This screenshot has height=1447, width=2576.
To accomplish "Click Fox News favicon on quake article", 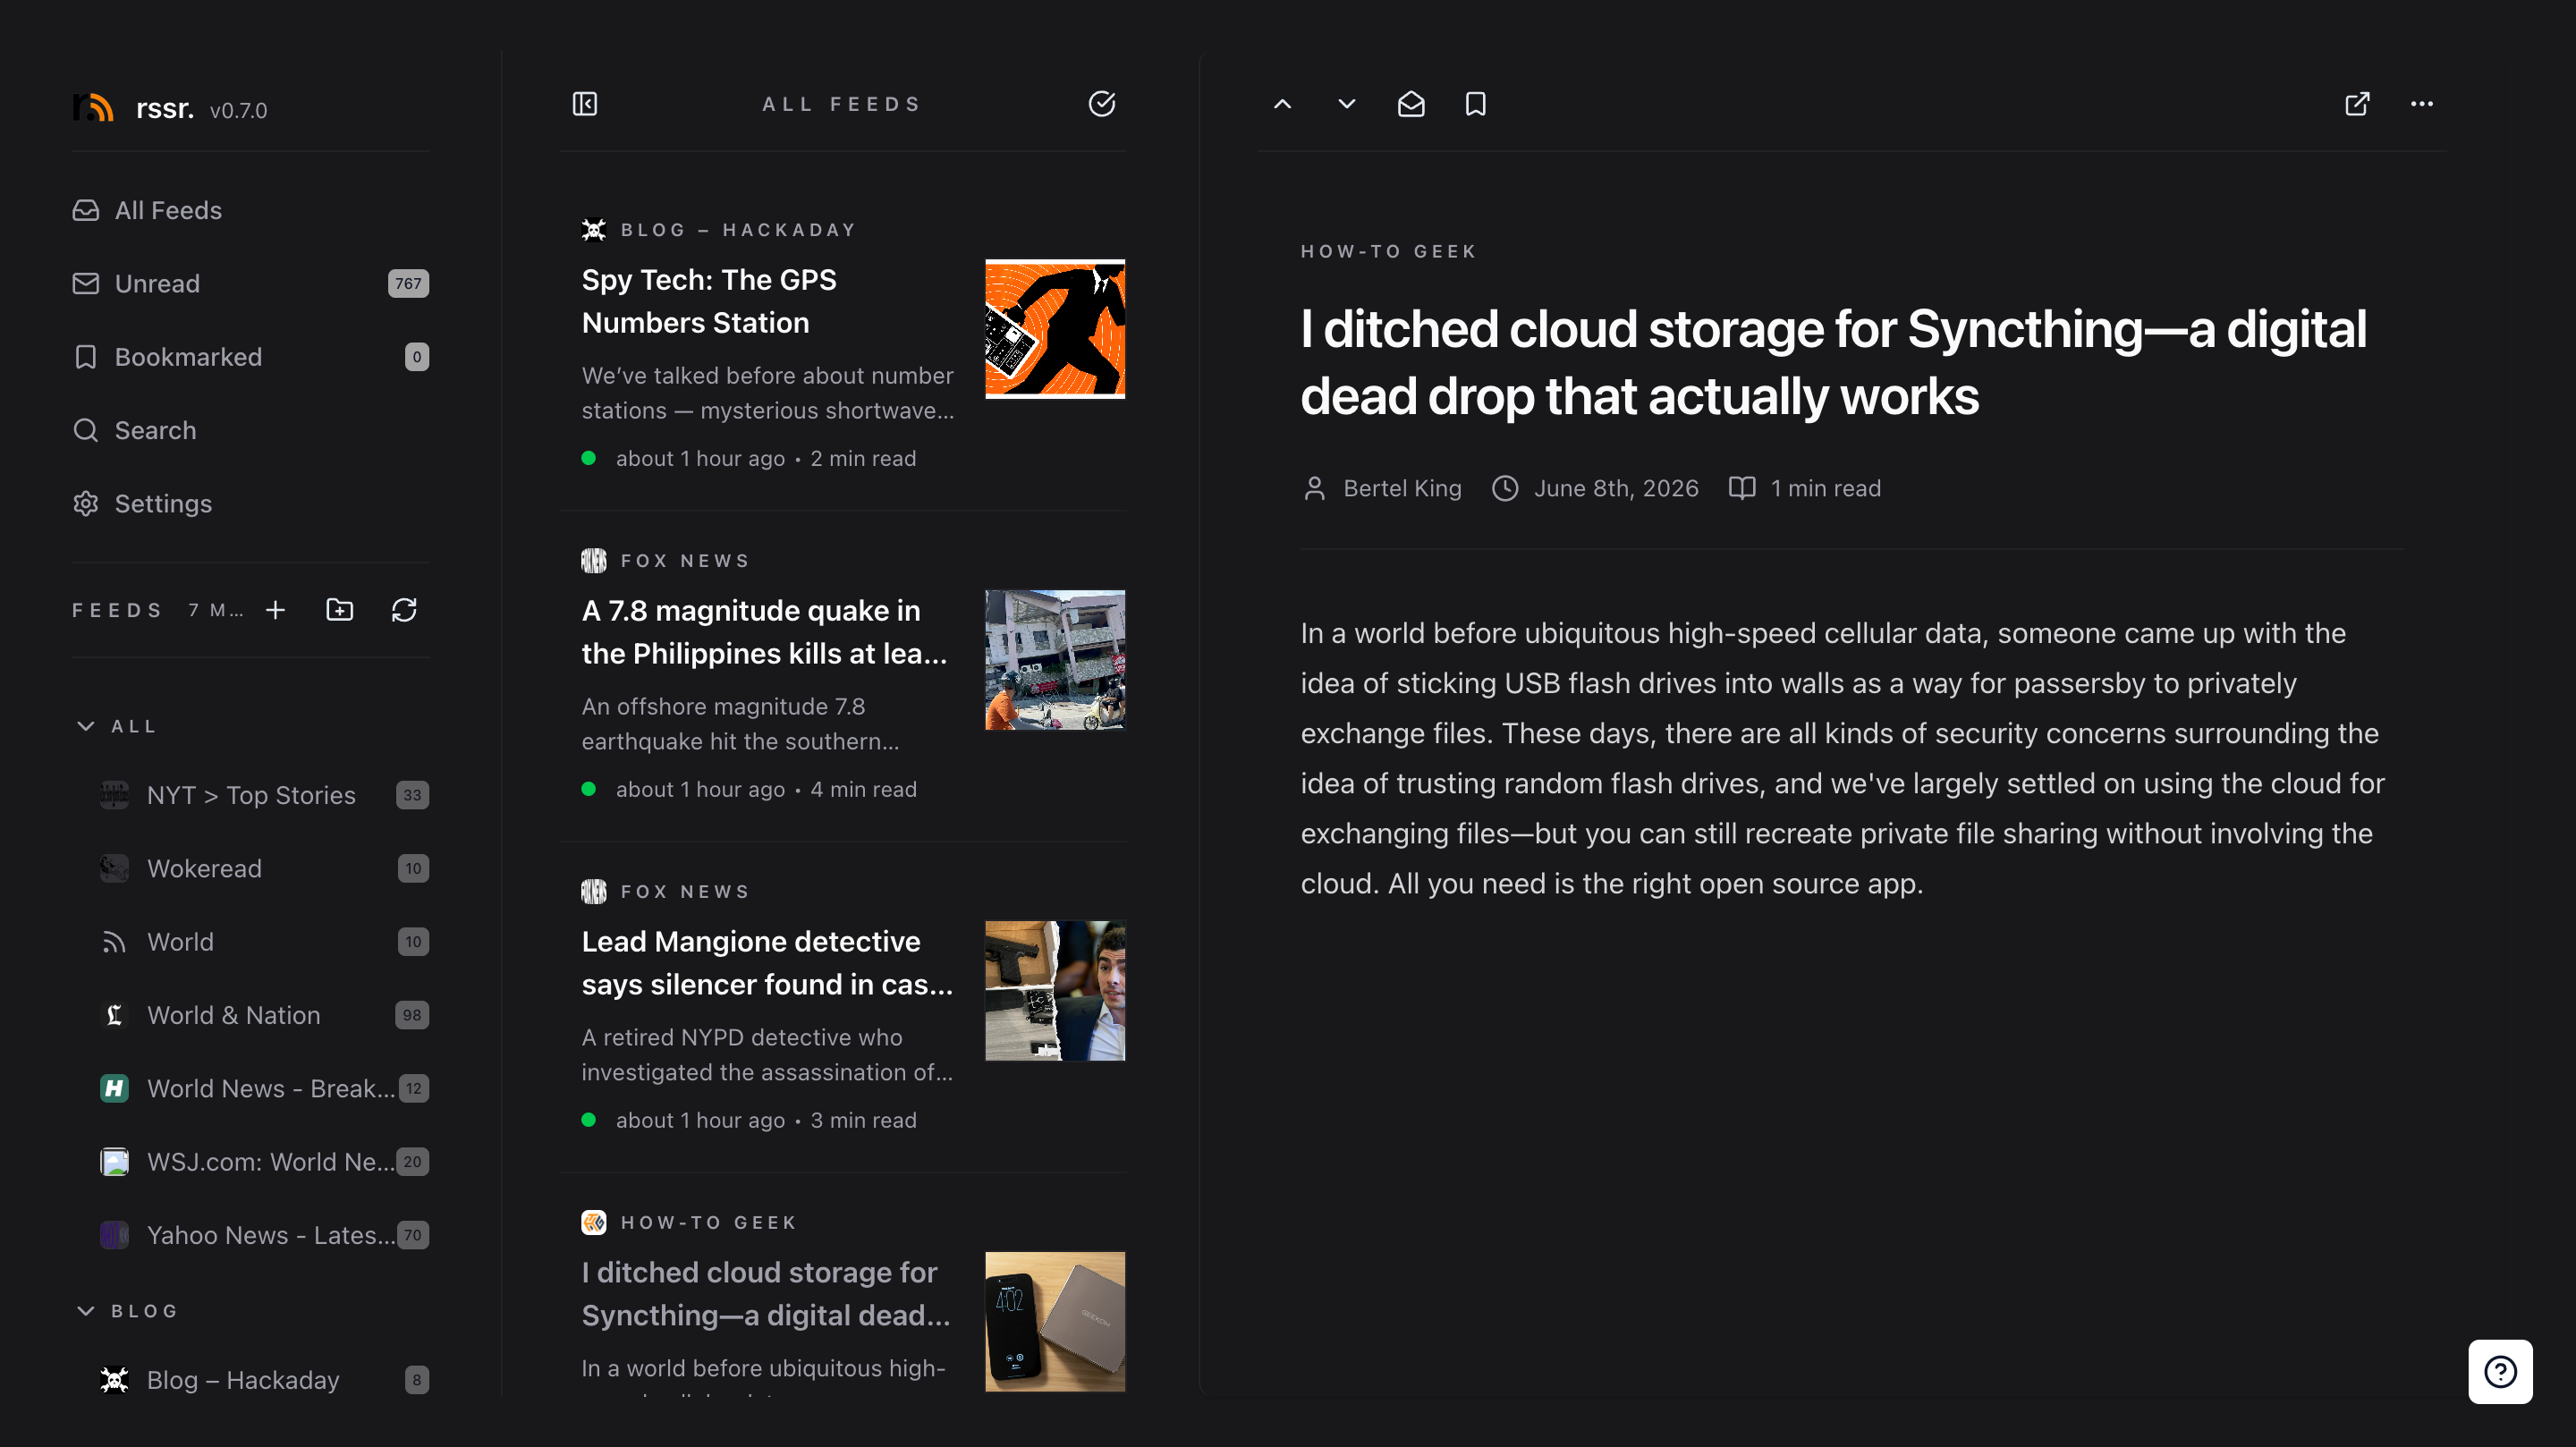I will point(594,561).
